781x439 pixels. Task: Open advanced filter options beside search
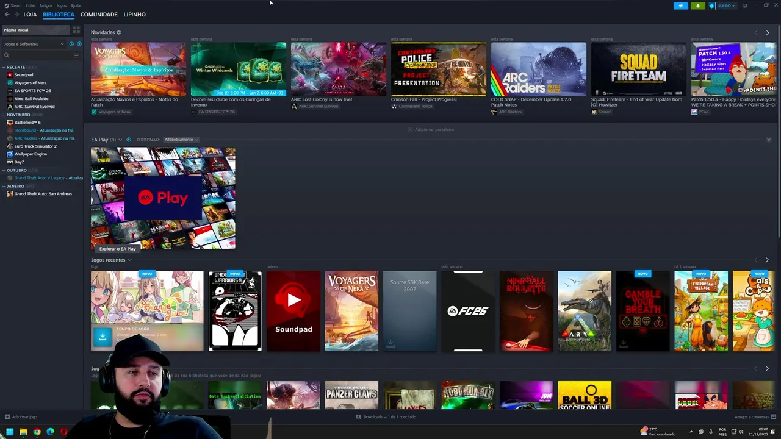tap(76, 55)
